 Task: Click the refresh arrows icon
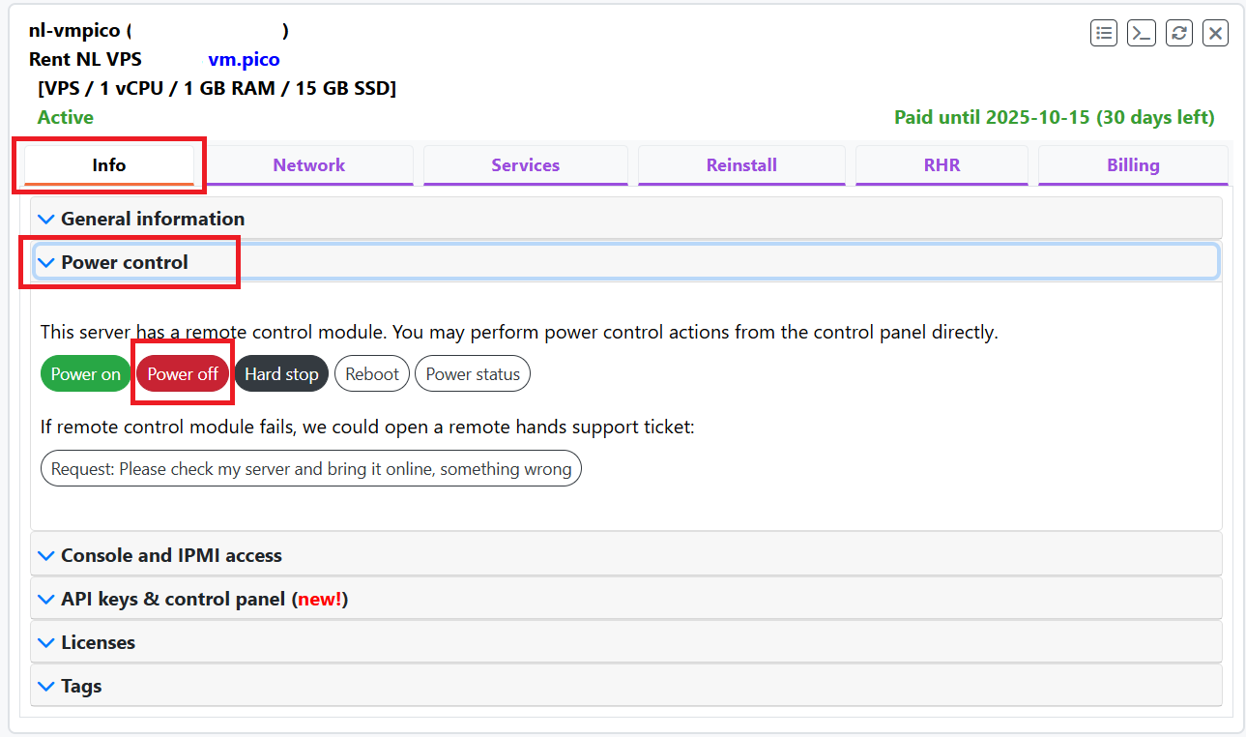point(1178,33)
